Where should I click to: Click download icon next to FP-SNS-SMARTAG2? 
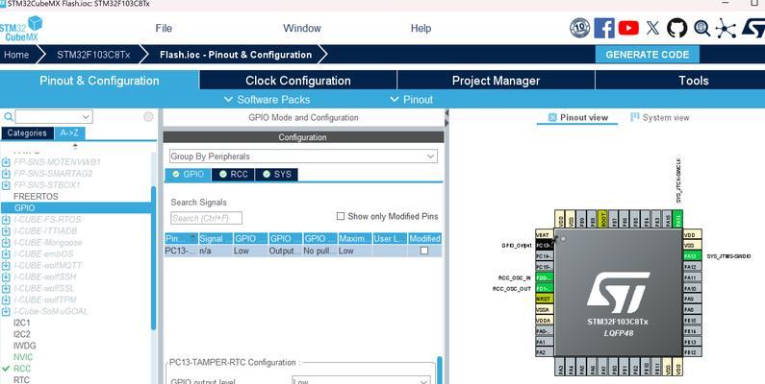pyautogui.click(x=6, y=173)
